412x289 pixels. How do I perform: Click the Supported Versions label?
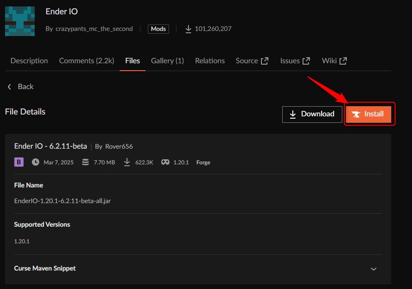pyautogui.click(x=42, y=224)
